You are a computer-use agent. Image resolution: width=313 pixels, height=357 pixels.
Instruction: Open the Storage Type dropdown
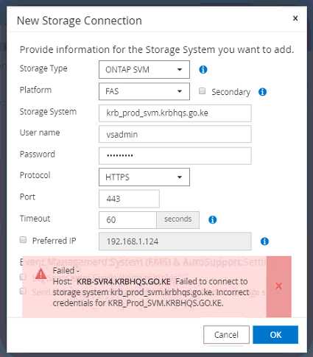144,70
